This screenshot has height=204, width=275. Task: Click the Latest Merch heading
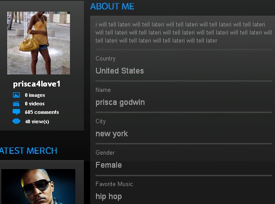[29, 151]
